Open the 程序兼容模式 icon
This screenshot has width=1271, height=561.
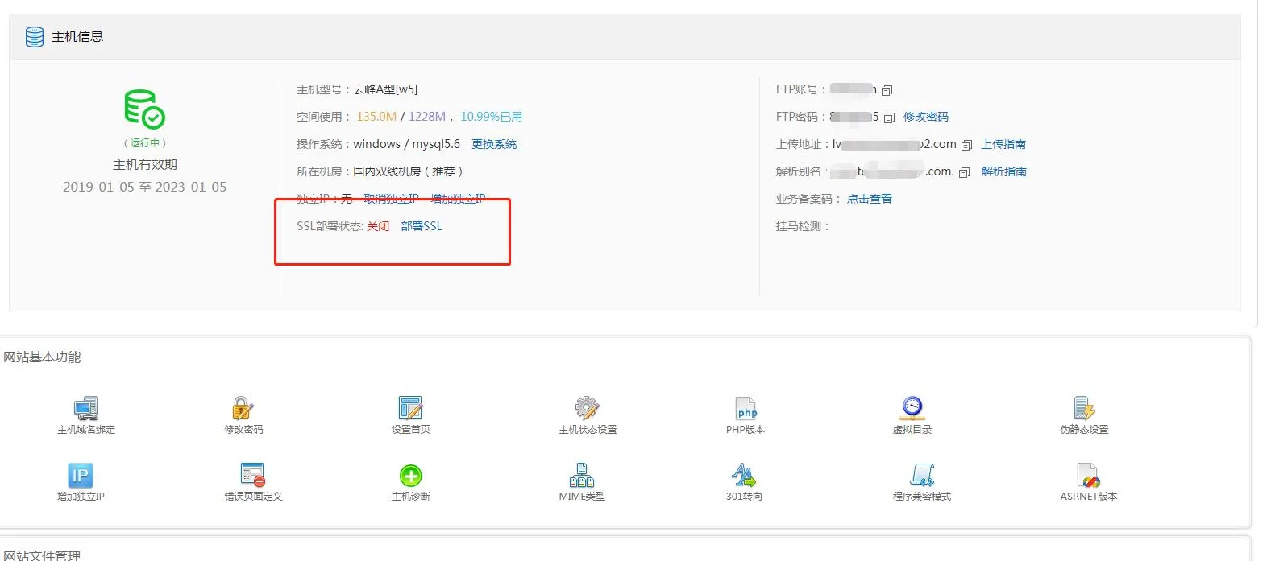click(x=922, y=476)
